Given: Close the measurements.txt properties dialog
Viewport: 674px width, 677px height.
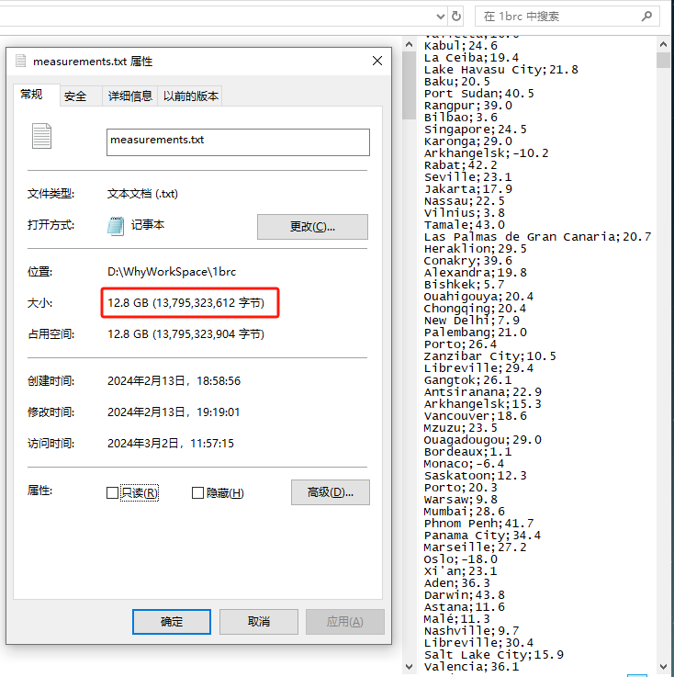Looking at the screenshot, I should (377, 61).
